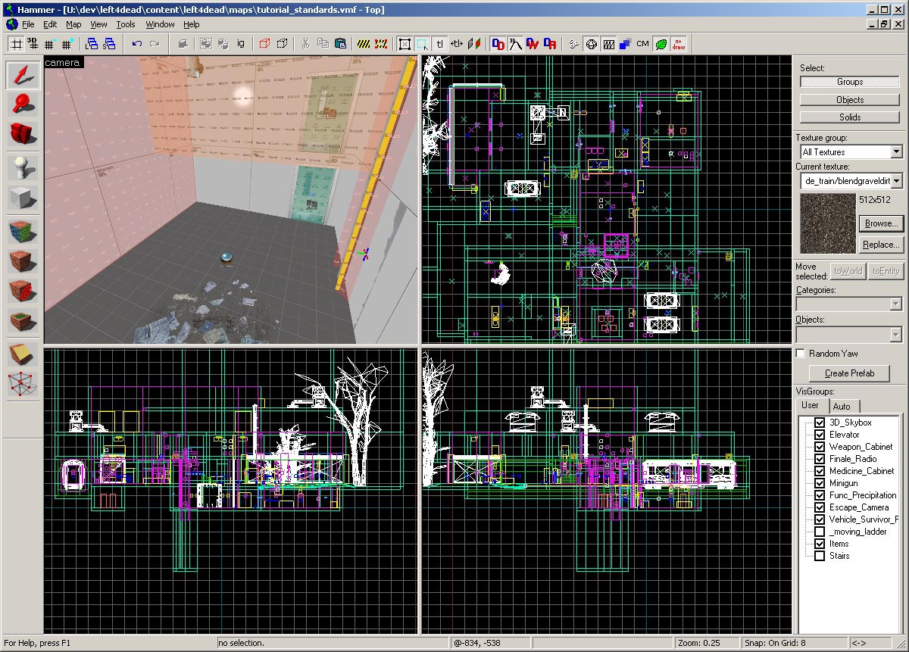Open the Tools menu

126,24
